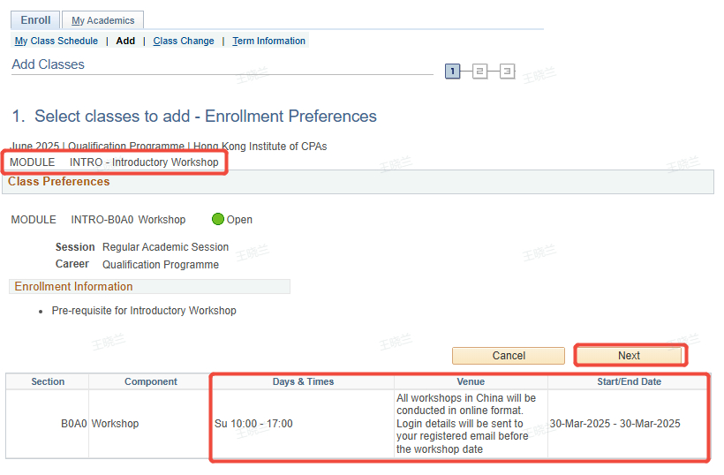
Task: Click the Section column header
Action: click(48, 381)
